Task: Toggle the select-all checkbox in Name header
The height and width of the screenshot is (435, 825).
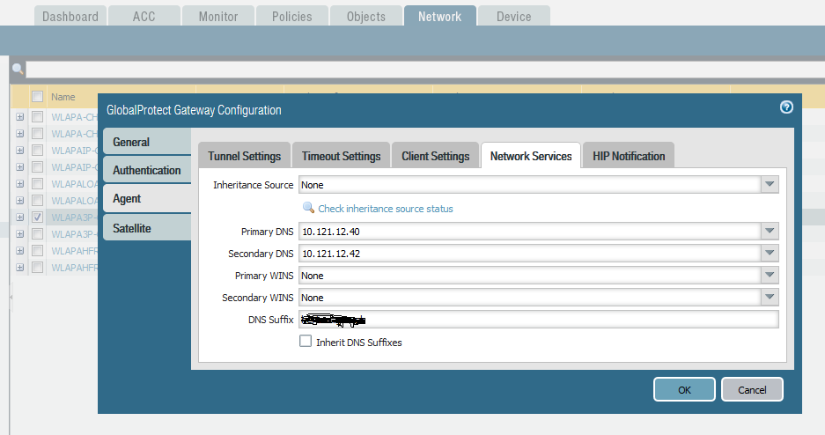Action: (x=37, y=96)
